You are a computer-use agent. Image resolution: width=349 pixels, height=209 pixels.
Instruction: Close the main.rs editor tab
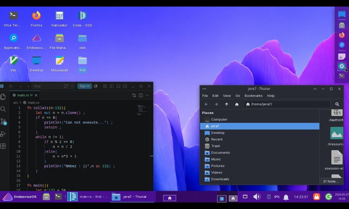pos(36,95)
